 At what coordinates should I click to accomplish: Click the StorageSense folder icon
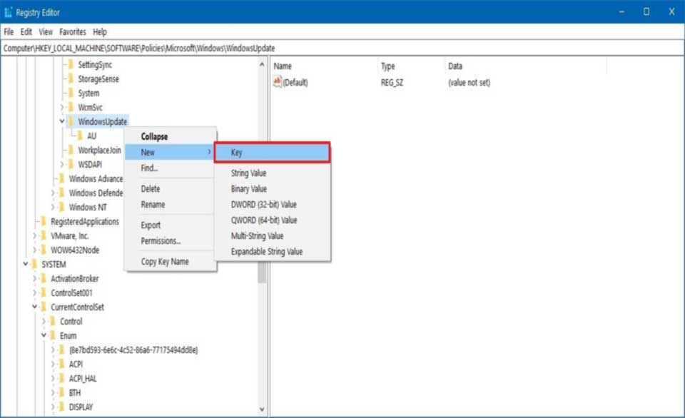[x=71, y=78]
